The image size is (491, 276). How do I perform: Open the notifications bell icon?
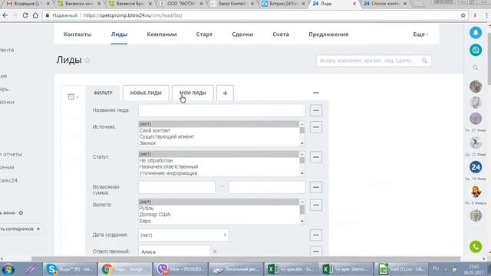476,32
